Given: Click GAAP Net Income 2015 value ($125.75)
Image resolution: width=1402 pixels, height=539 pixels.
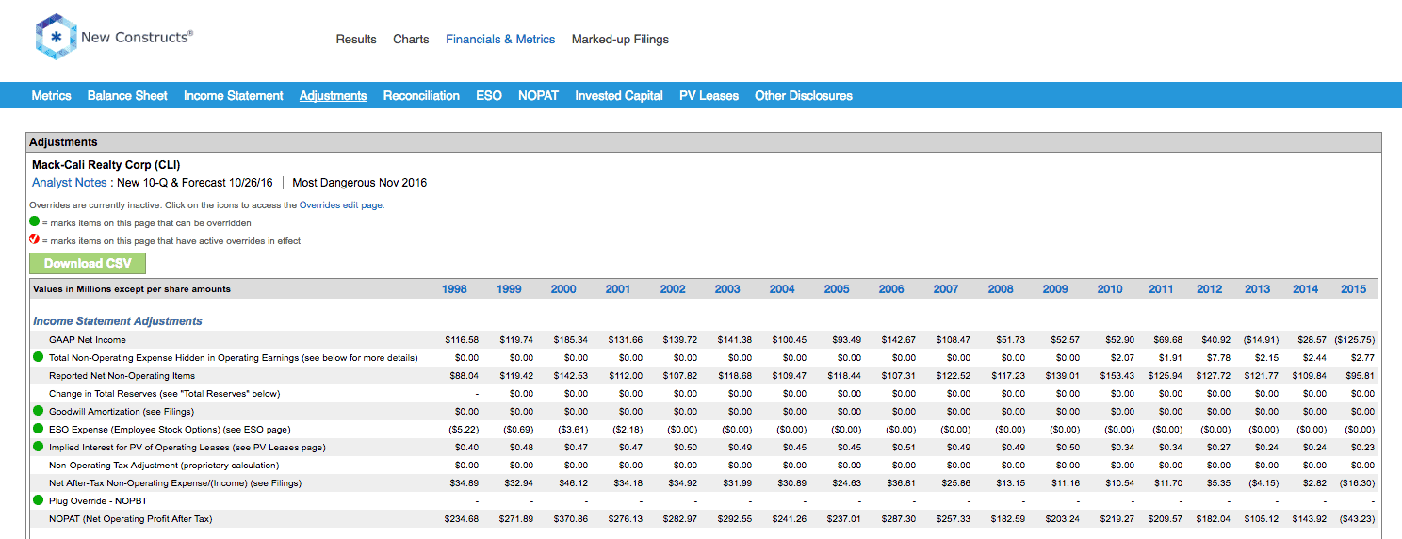Looking at the screenshot, I should (x=1354, y=339).
